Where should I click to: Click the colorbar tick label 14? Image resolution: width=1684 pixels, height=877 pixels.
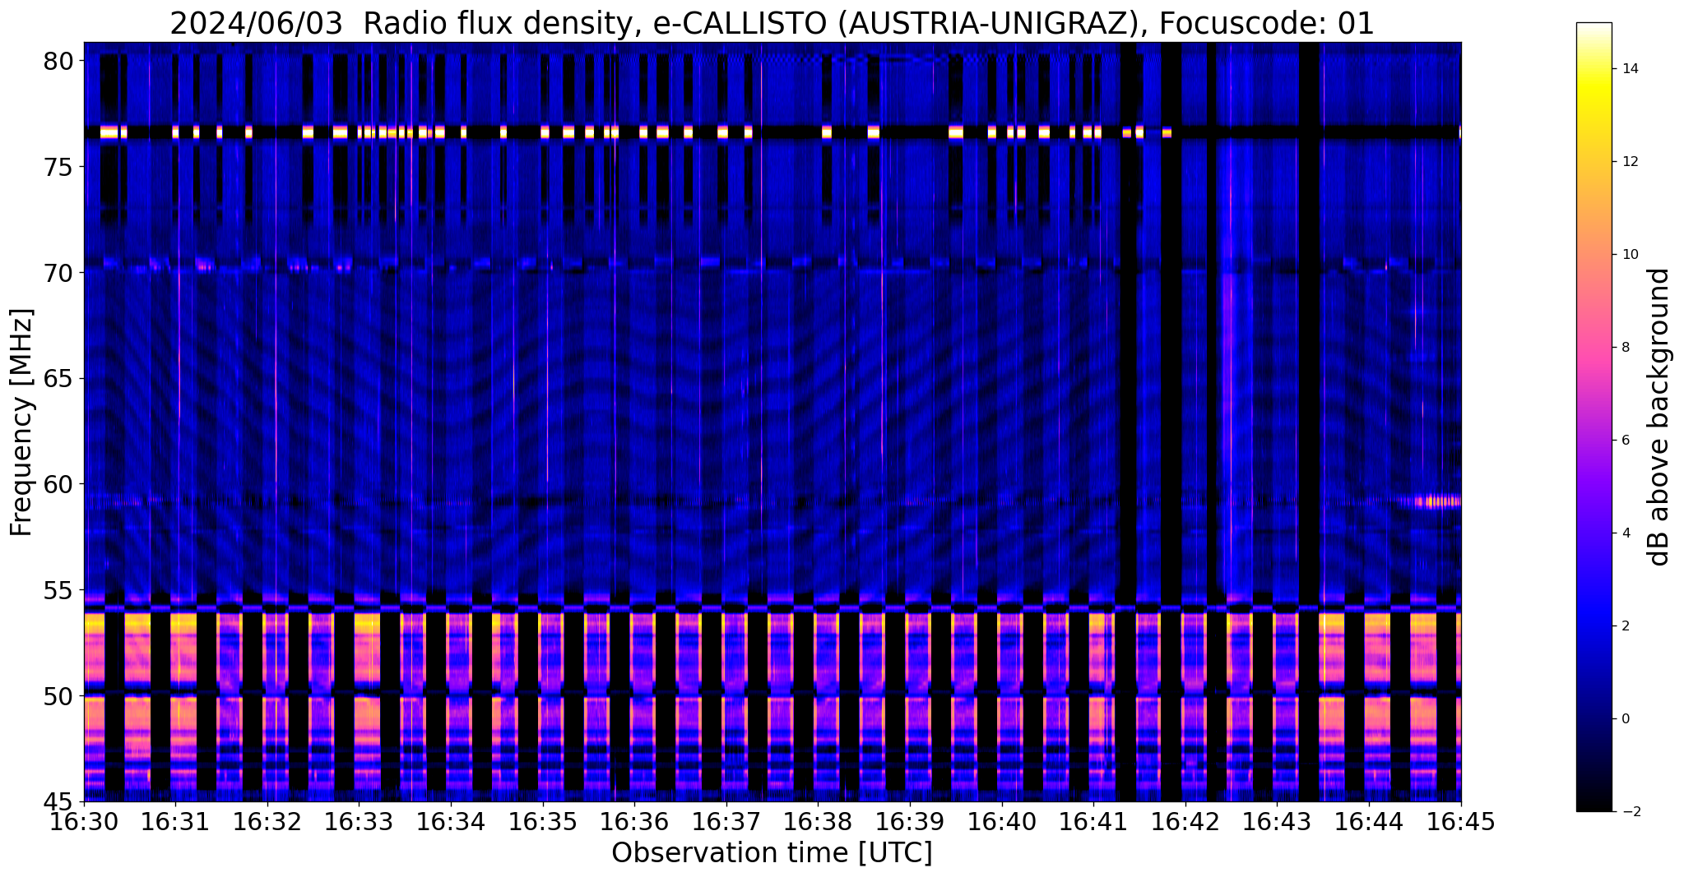coord(1629,69)
